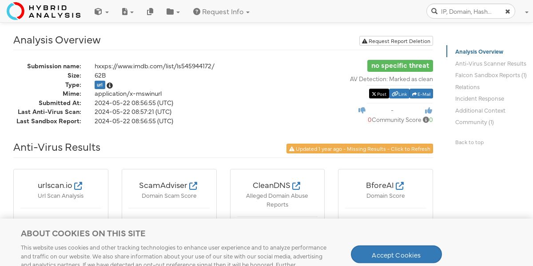The width and height of the screenshot is (533, 266).
Task: Share report via X Post button
Action: pos(379,94)
